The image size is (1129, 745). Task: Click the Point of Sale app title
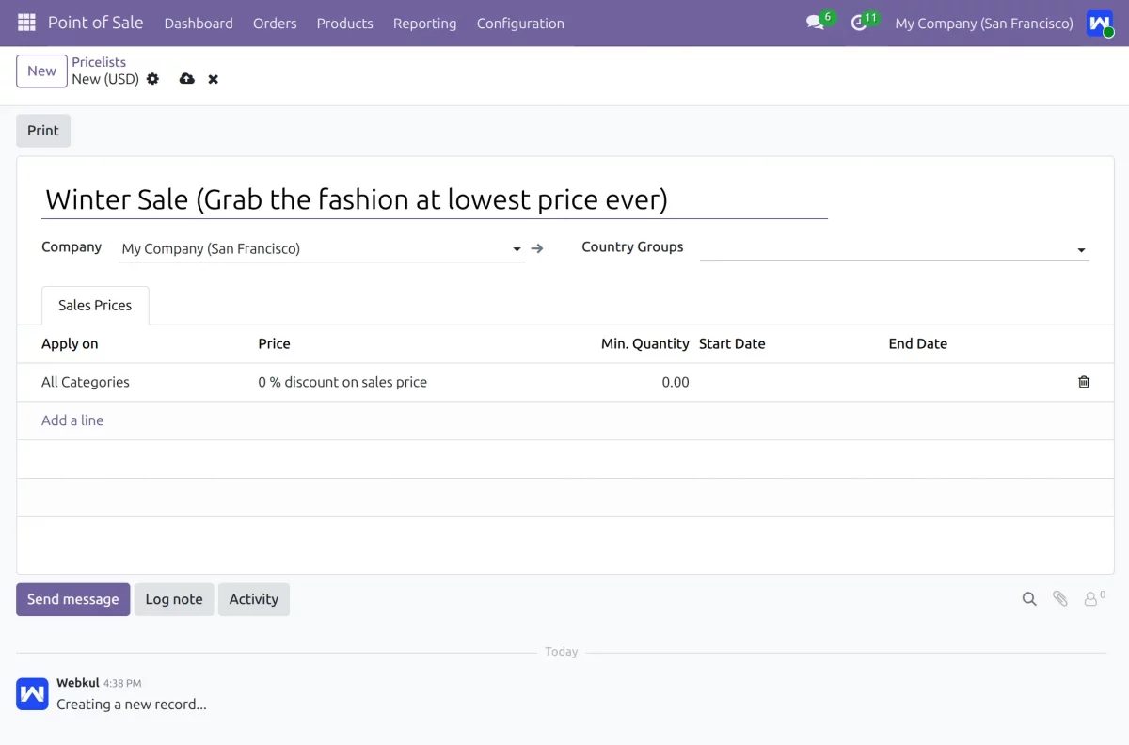(95, 23)
